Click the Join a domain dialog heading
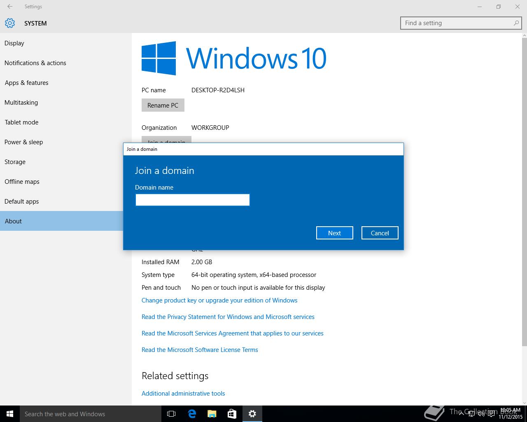This screenshot has width=527, height=422. coord(165,171)
